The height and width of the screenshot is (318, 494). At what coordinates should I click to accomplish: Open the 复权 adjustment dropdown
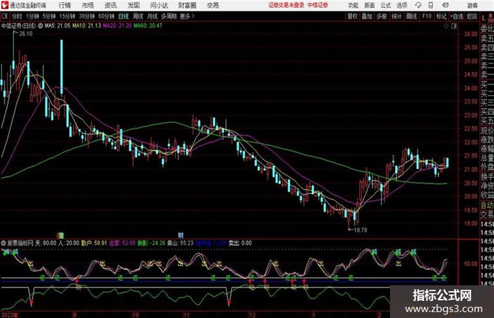(x=352, y=16)
